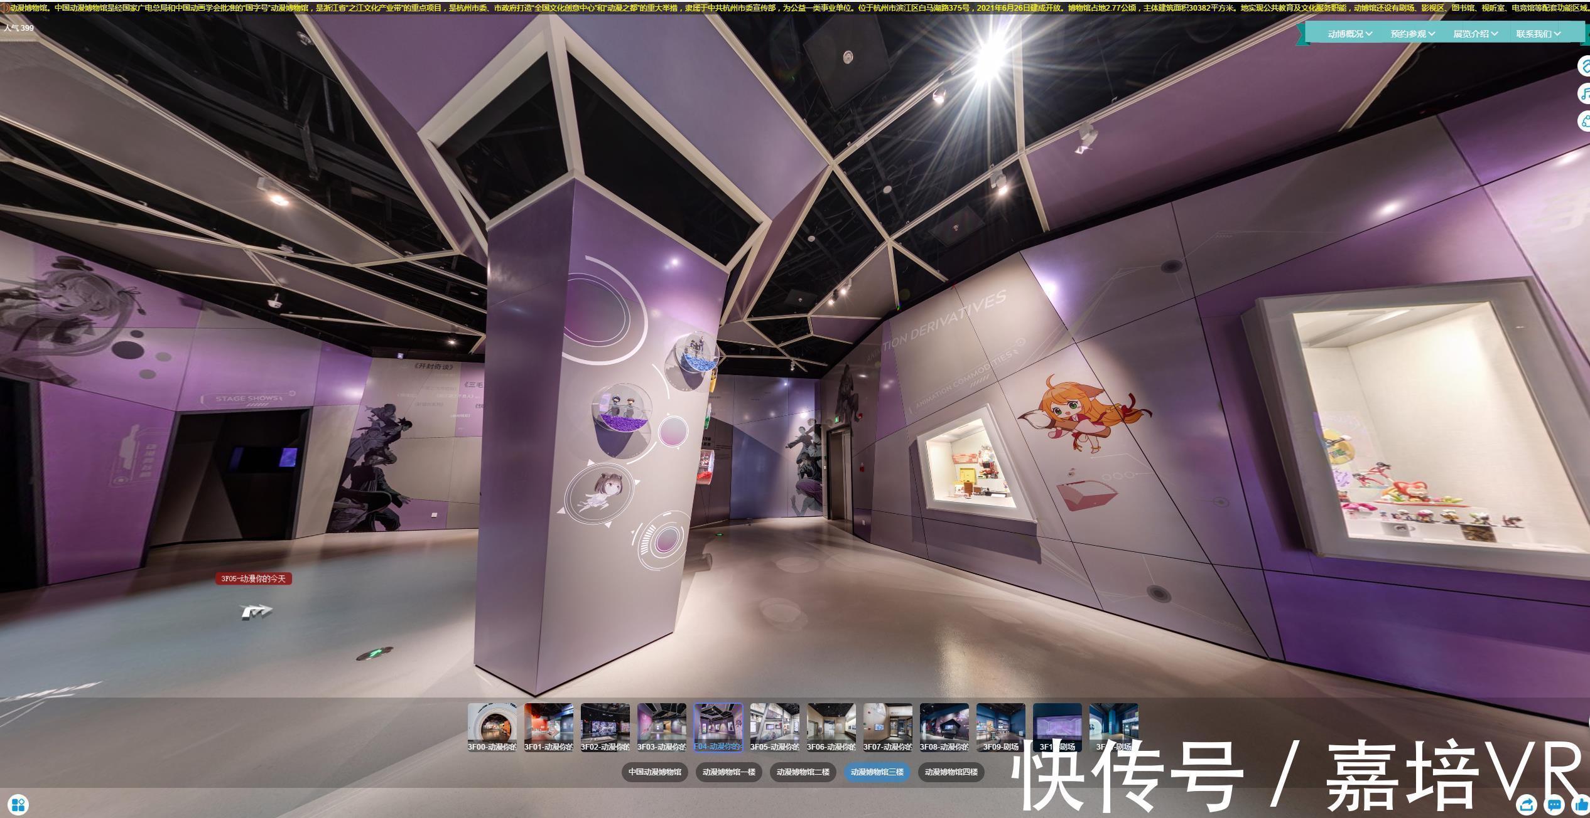Image resolution: width=1590 pixels, height=818 pixels.
Task: Click the thumbs-up like icon
Action: [x=1581, y=804]
